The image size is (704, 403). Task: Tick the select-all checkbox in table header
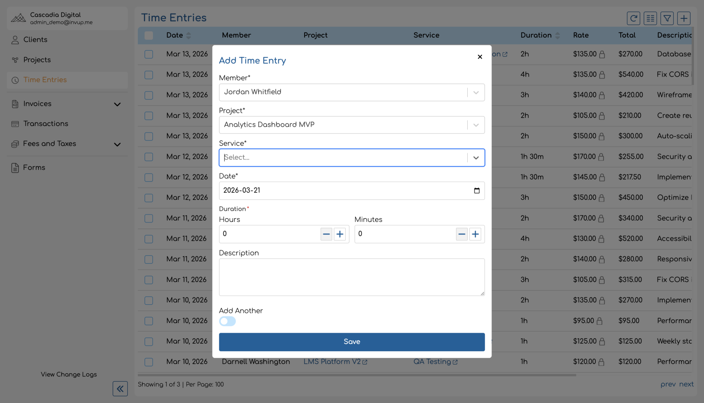click(x=149, y=36)
